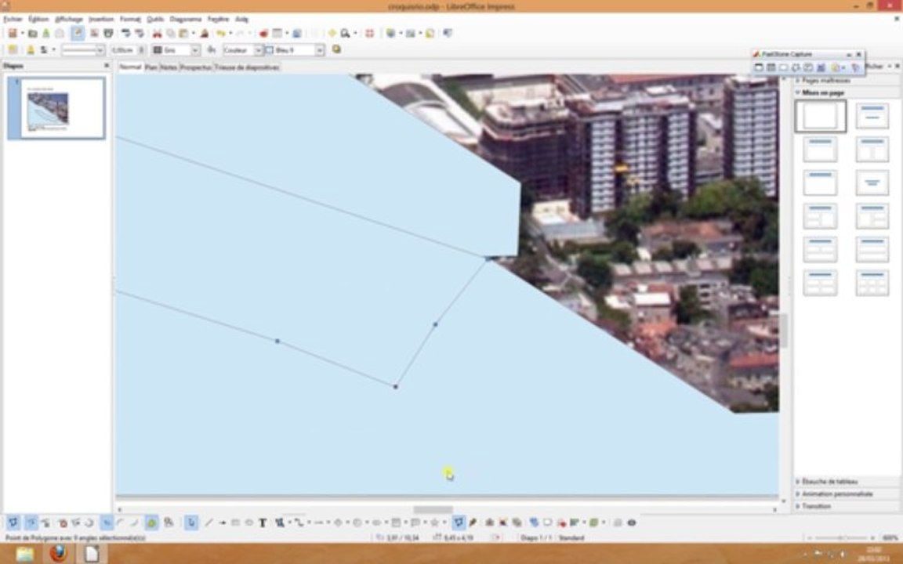903x564 pixels.
Task: Click the undo arrow icon
Action: [x=221, y=34]
